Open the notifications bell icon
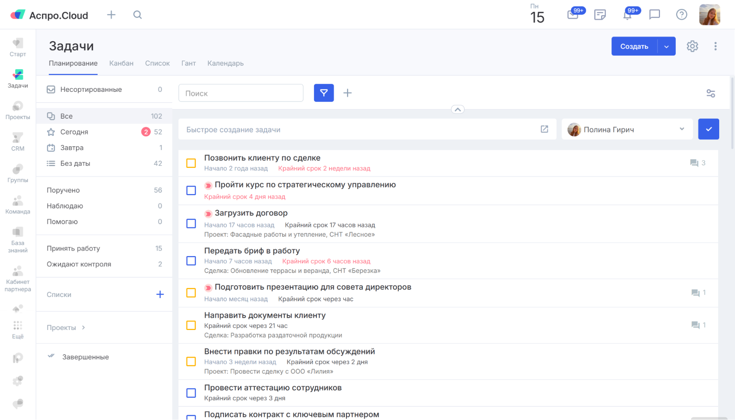The height and width of the screenshot is (420, 735). coord(627,15)
